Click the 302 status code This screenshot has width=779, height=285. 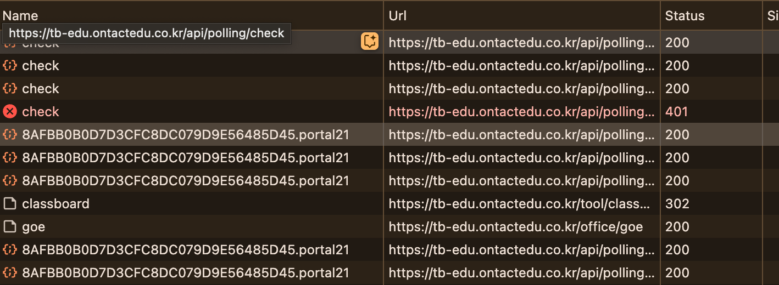[x=677, y=204]
